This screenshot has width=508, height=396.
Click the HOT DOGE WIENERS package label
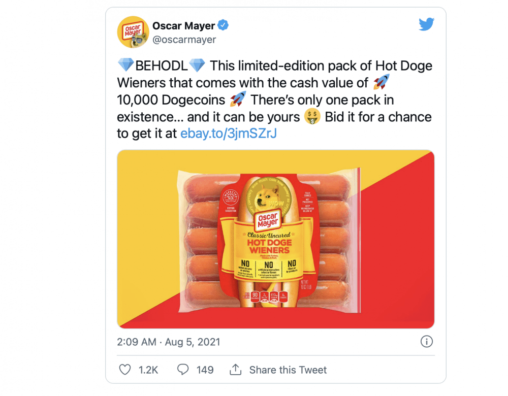click(x=268, y=247)
